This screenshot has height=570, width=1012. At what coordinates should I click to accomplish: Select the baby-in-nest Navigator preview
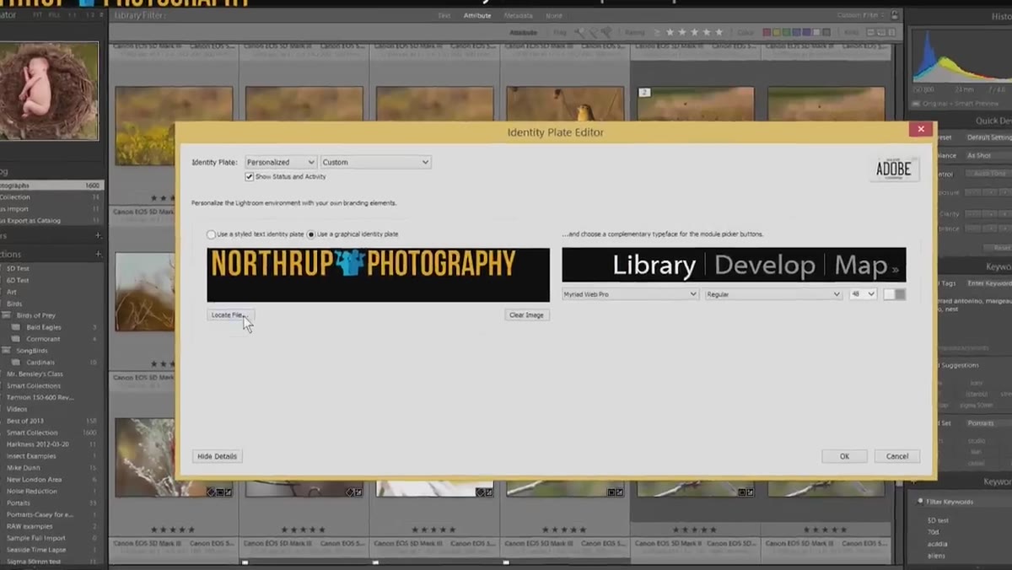pyautogui.click(x=49, y=90)
